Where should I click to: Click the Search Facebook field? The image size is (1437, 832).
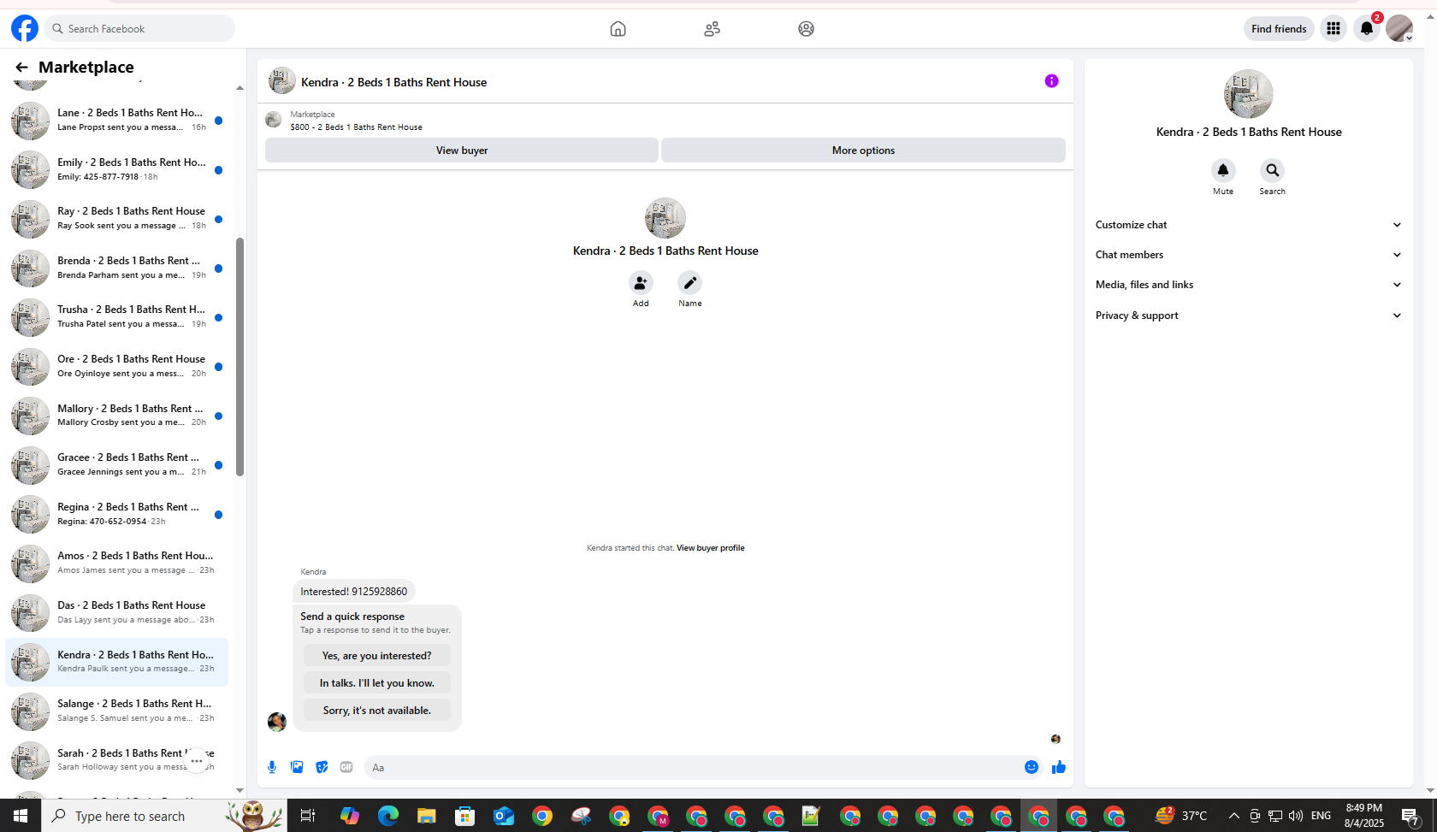click(139, 28)
